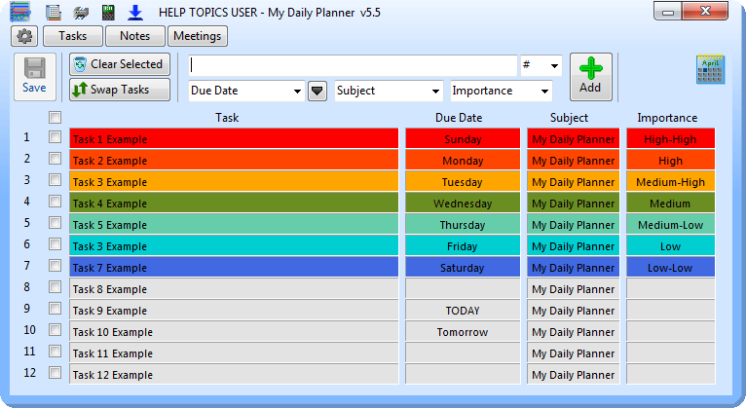Open the Importance dropdown
The height and width of the screenshot is (408, 746).
[x=502, y=91]
